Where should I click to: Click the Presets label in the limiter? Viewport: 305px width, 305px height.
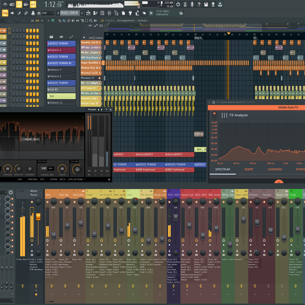(91, 109)
